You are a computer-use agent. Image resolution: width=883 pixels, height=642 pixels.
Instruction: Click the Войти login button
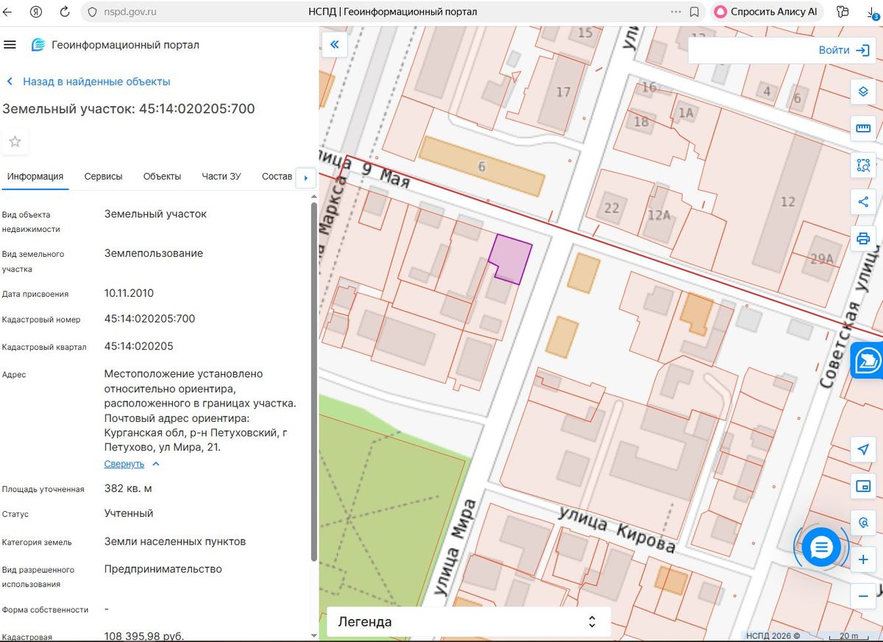pyautogui.click(x=843, y=50)
